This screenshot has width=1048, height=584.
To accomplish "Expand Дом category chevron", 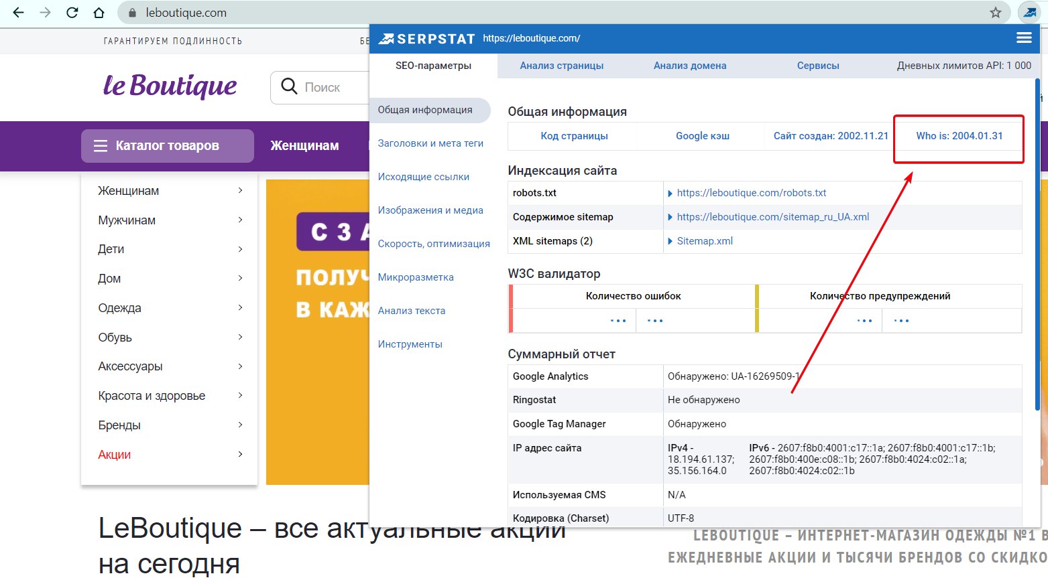I will 240,279.
